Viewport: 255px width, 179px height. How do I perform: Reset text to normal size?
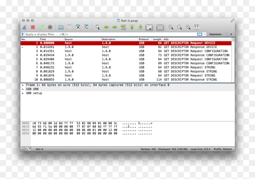pos(188,27)
